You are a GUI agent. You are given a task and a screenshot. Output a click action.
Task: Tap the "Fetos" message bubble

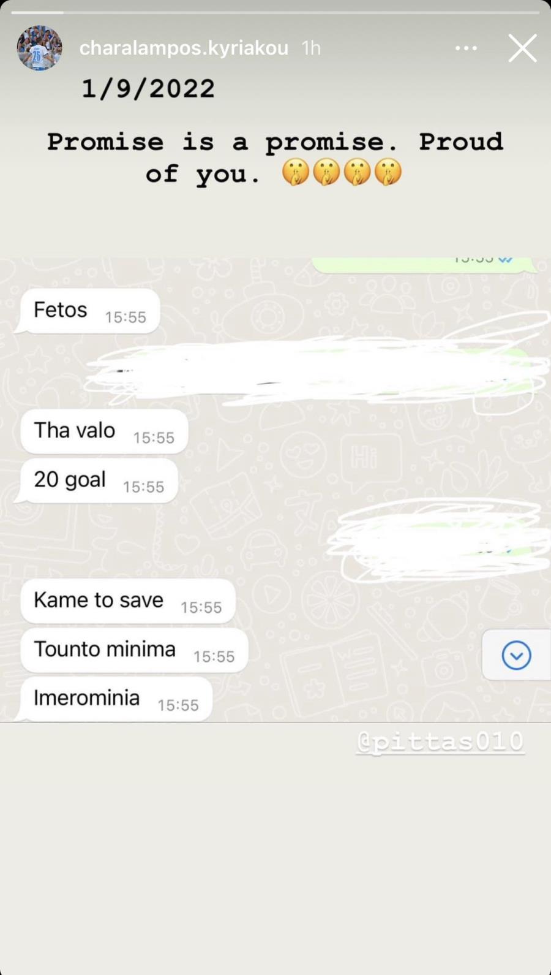[90, 311]
